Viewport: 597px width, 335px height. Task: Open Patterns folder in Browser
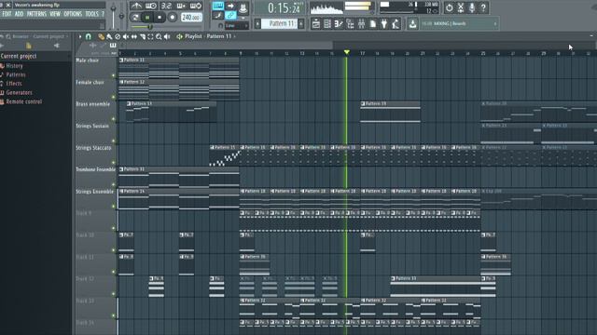tap(16, 74)
